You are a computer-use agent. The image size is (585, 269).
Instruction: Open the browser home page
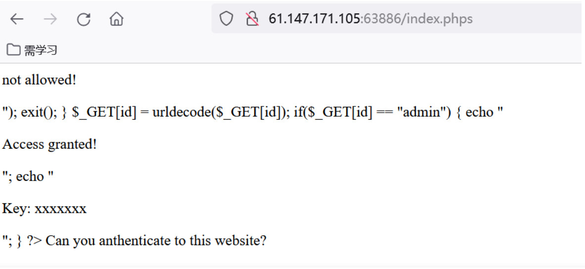click(x=116, y=19)
